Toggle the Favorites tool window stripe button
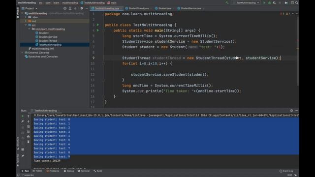 18,160
